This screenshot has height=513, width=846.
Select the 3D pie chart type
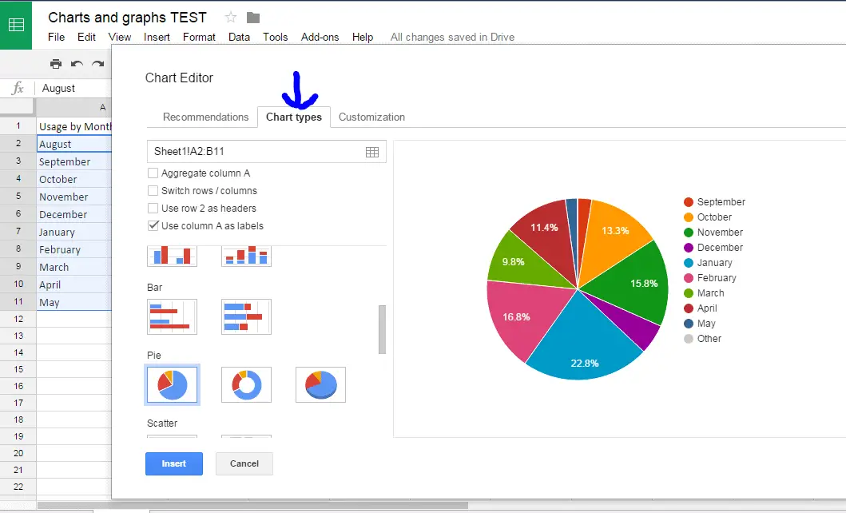[x=320, y=384]
